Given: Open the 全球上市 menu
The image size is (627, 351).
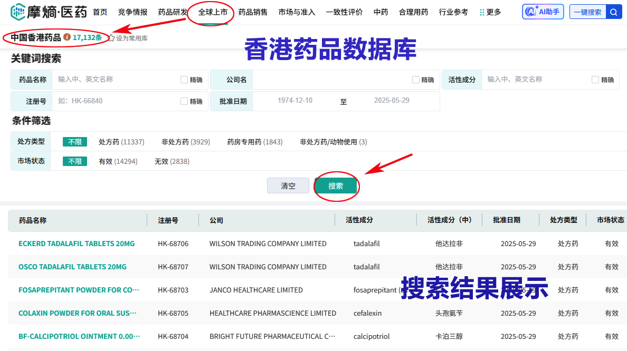Looking at the screenshot, I should [x=213, y=12].
